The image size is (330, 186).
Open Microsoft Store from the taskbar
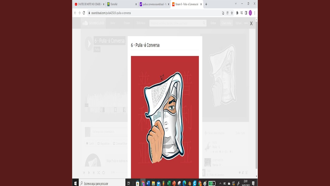click(x=137, y=183)
